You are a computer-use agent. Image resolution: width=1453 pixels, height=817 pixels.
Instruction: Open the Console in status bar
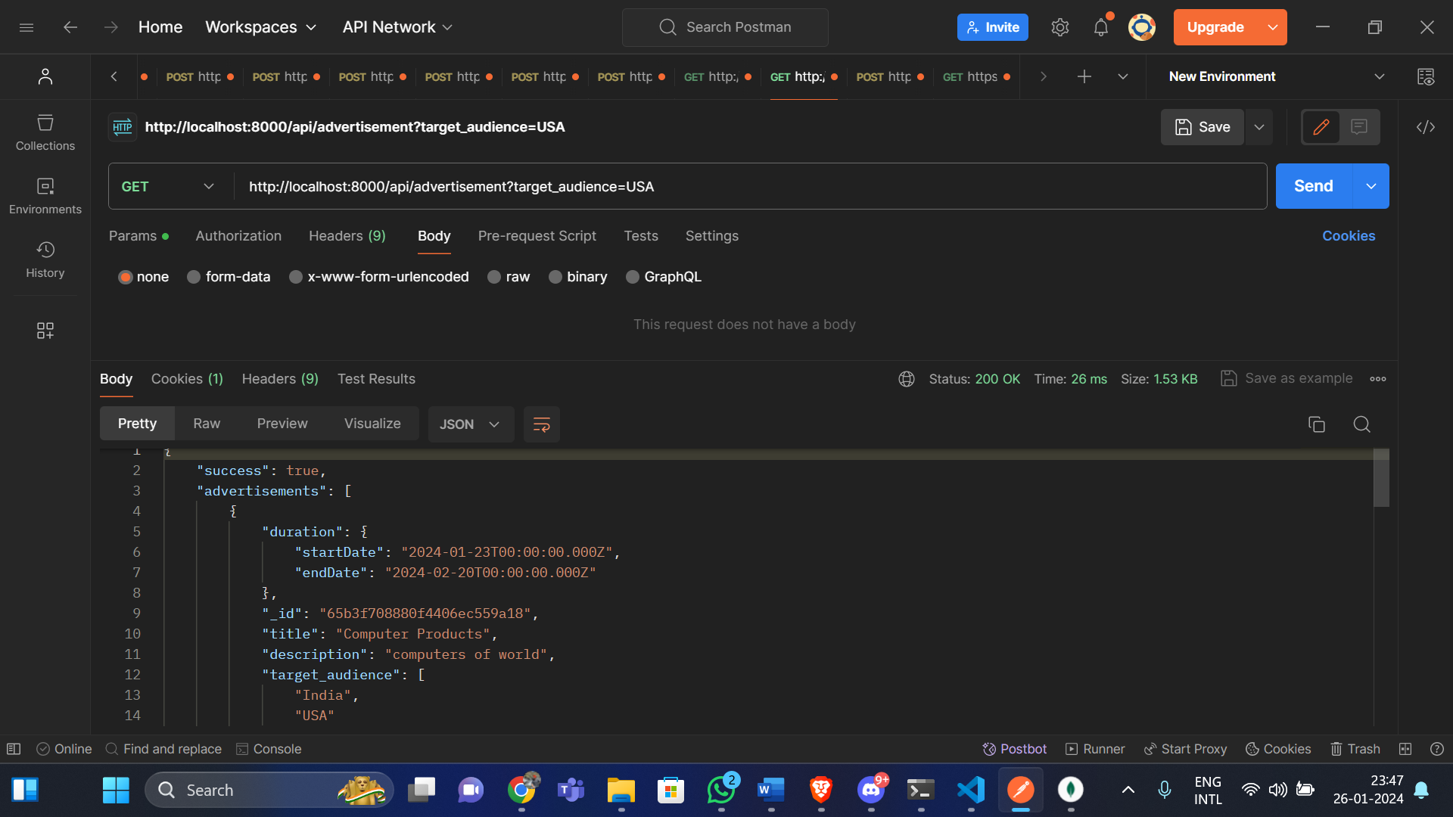click(x=269, y=749)
